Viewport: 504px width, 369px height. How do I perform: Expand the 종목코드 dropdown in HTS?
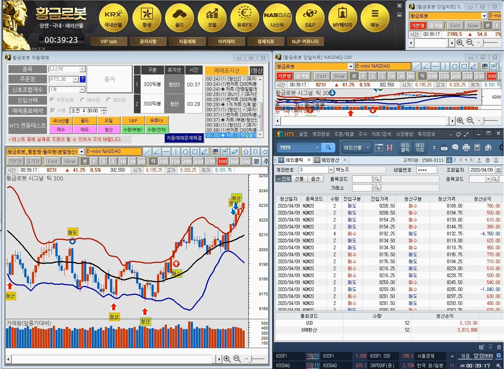(488, 179)
